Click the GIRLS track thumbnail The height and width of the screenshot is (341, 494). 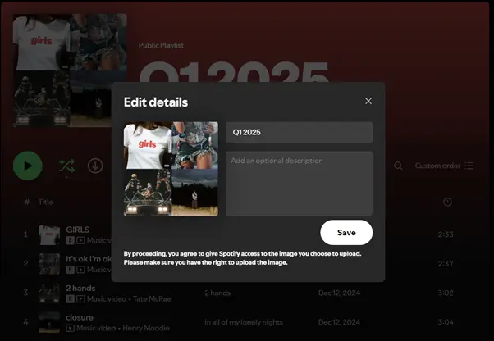pyautogui.click(x=49, y=234)
